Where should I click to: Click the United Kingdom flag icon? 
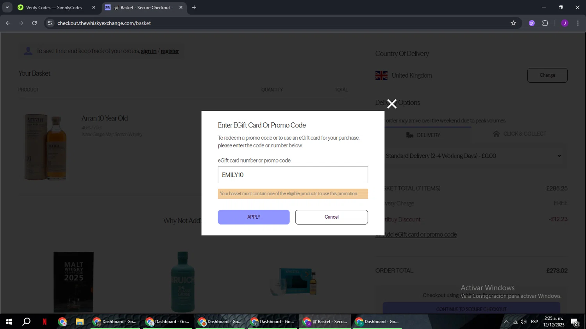381,76
